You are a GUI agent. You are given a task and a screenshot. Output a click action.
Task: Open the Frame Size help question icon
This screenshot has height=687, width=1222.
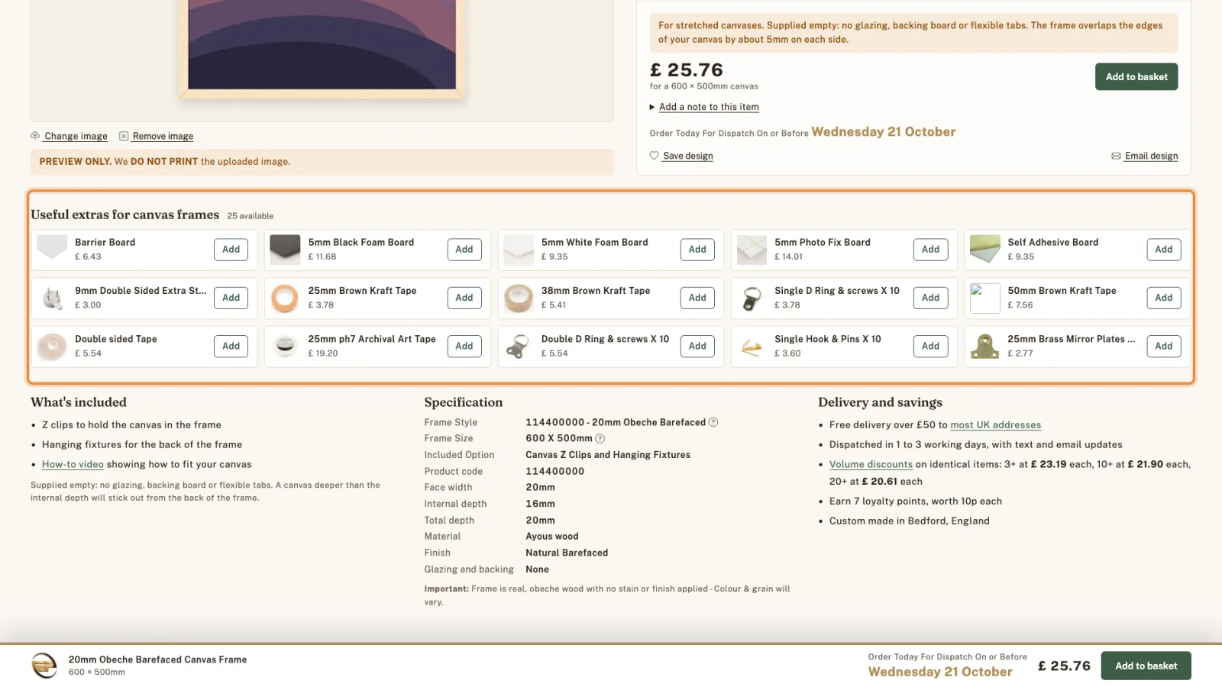(600, 438)
